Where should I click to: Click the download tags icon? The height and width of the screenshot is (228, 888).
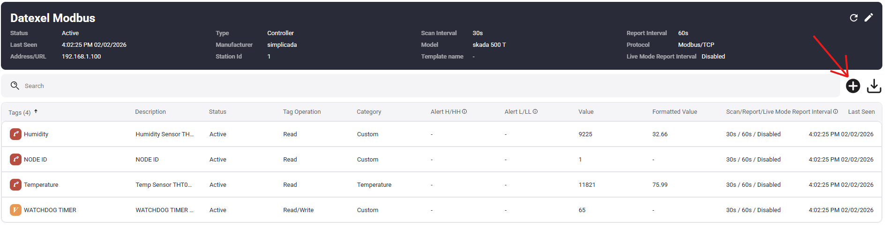pos(873,86)
